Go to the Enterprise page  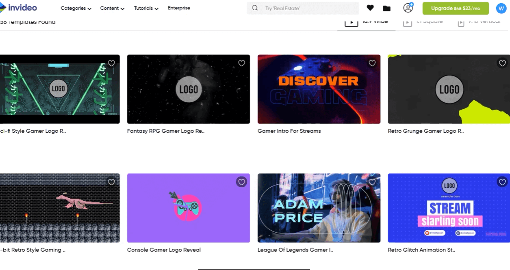179,8
